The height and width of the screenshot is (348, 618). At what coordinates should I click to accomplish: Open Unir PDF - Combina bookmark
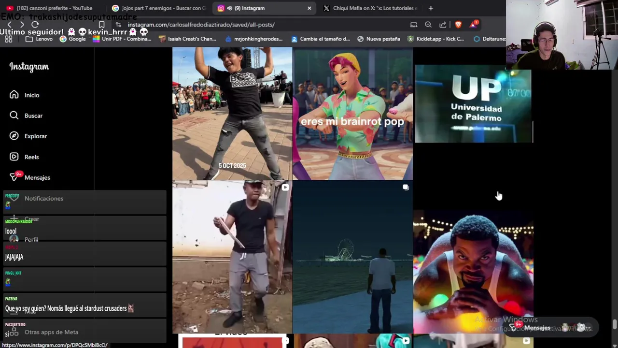click(x=122, y=39)
